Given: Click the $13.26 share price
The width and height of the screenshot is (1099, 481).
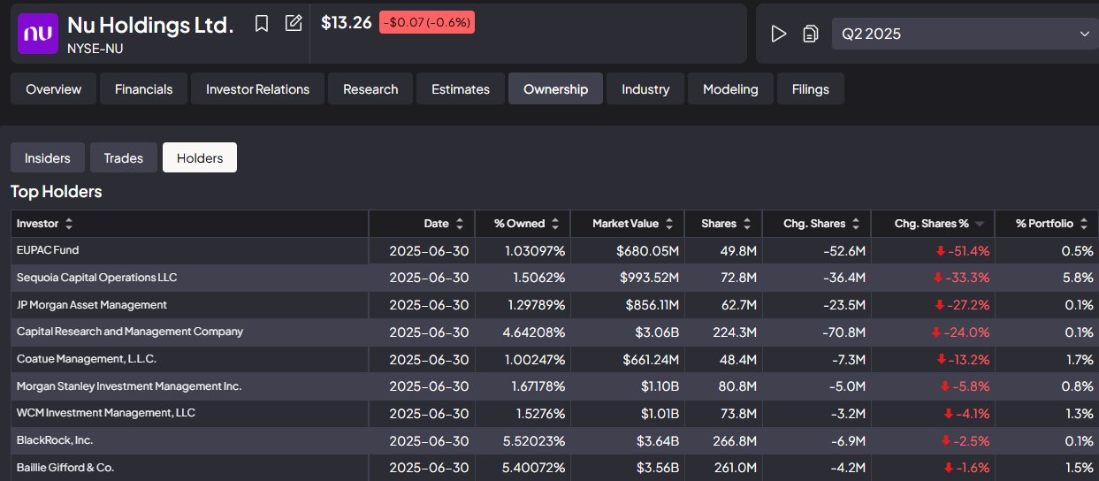Looking at the screenshot, I should tap(347, 23).
